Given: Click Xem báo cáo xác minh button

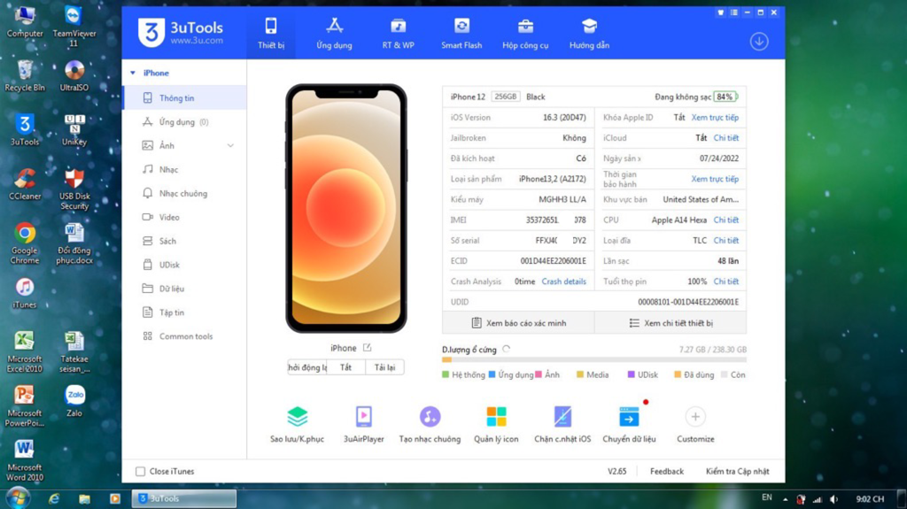Looking at the screenshot, I should [x=518, y=323].
